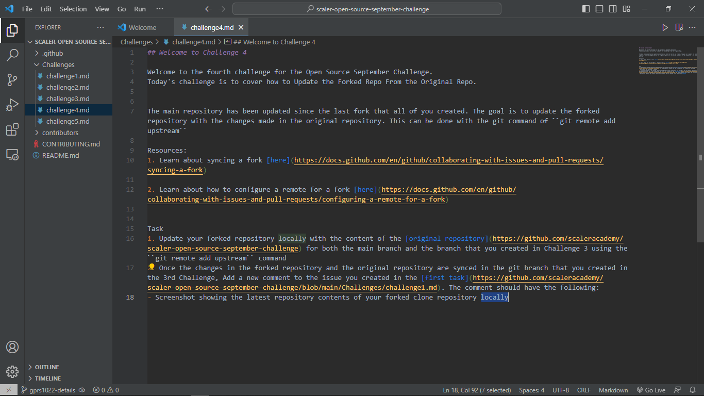The width and height of the screenshot is (704, 396).
Task: Open the Run and Debug view
Action: click(12, 104)
